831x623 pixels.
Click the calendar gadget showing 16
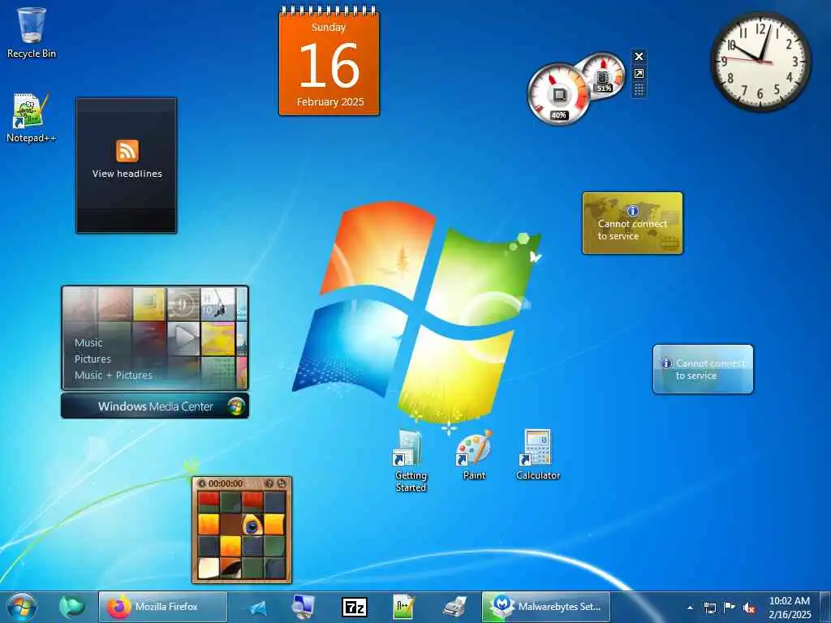pos(329,62)
